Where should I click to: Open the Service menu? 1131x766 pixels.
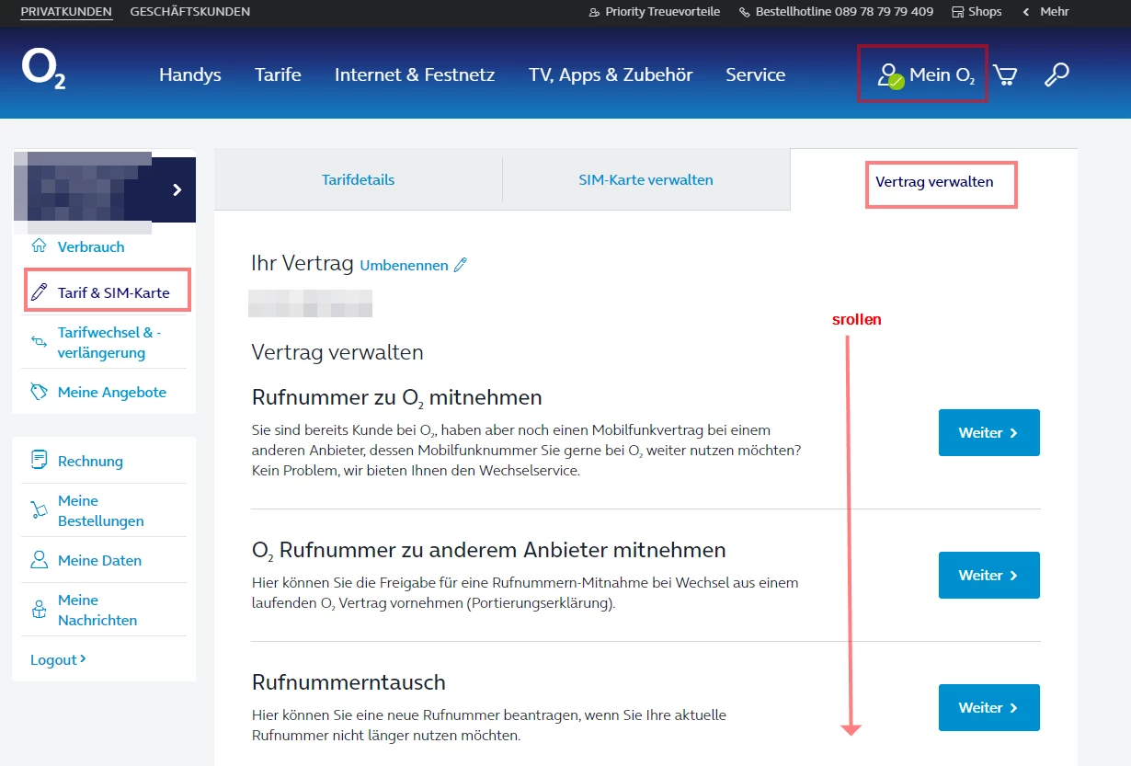755,74
